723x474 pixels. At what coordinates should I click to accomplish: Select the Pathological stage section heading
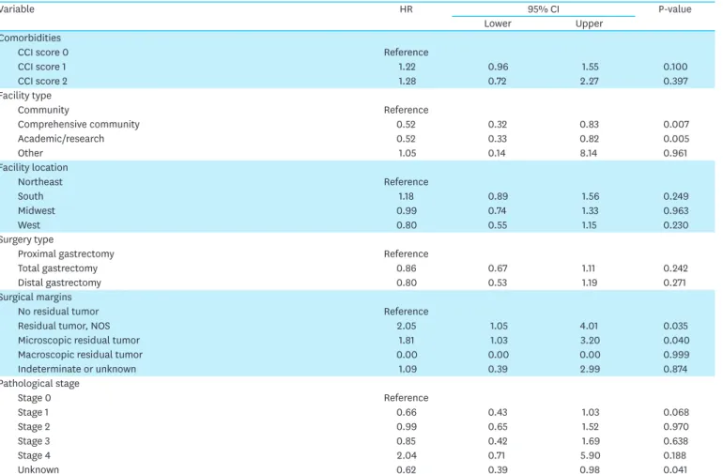[x=39, y=383]
